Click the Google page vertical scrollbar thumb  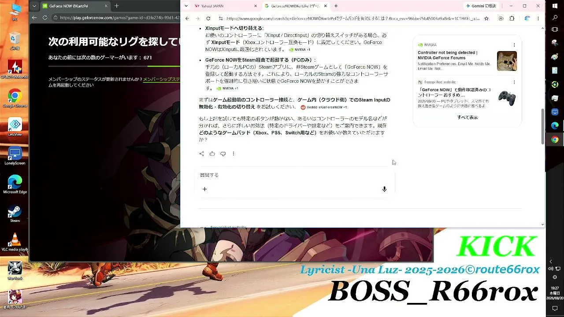click(x=542, y=125)
